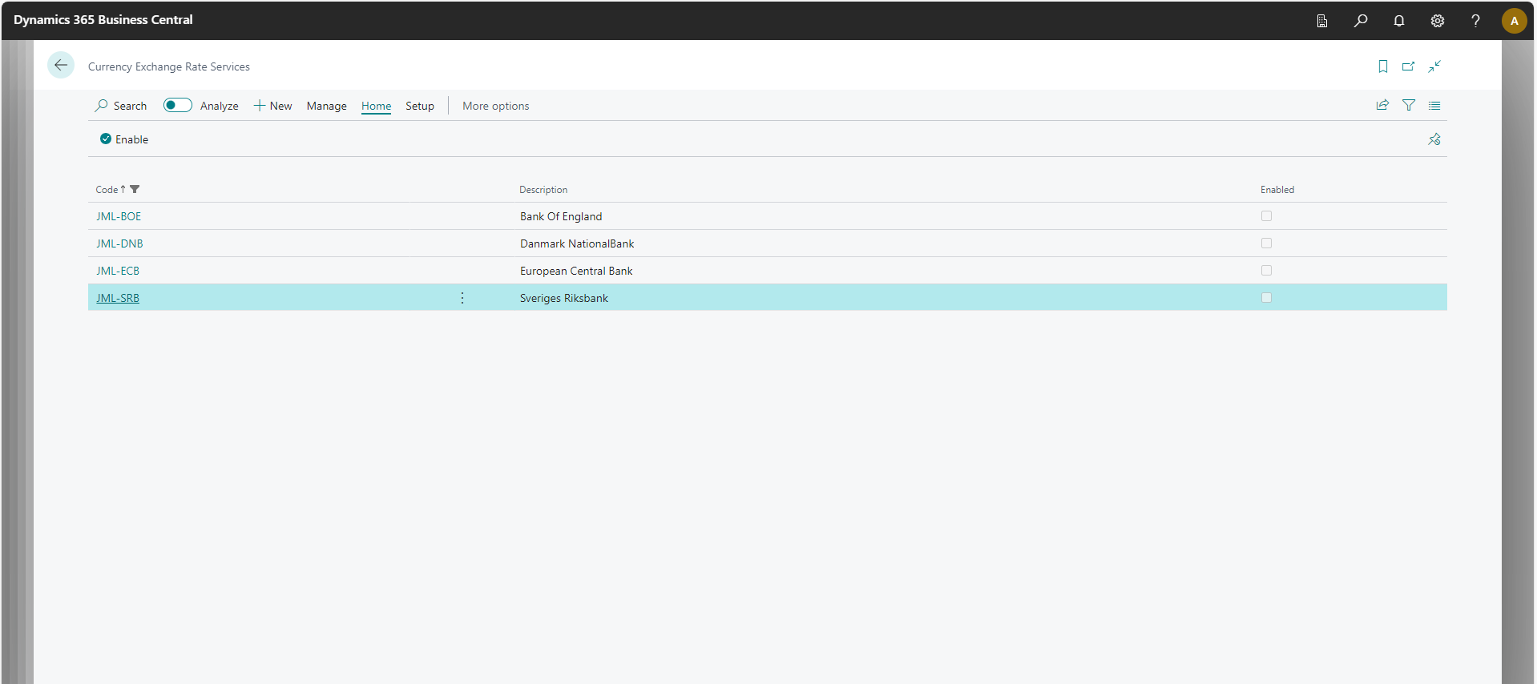Click the Search field in the list toolbar
The image size is (1537, 684).
point(121,106)
